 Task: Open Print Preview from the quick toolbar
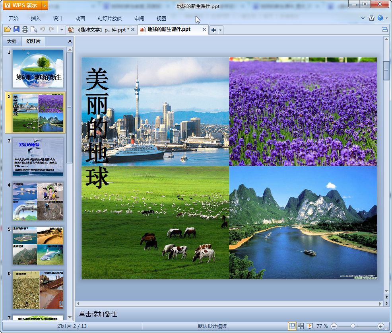click(34, 29)
